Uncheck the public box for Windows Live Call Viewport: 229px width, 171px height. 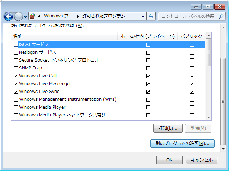click(192, 76)
